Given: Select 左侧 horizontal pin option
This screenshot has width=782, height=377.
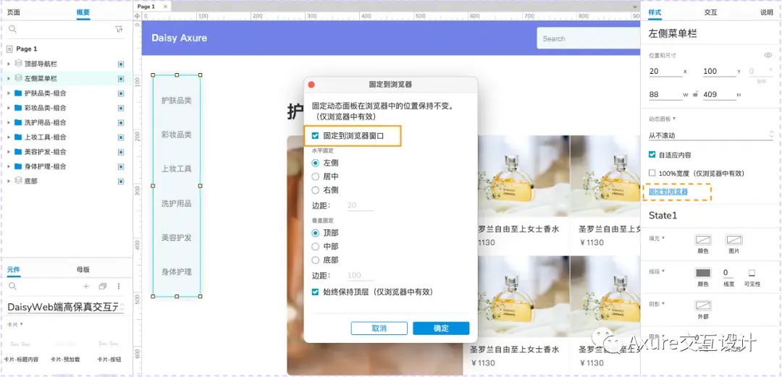Looking at the screenshot, I should [x=315, y=163].
